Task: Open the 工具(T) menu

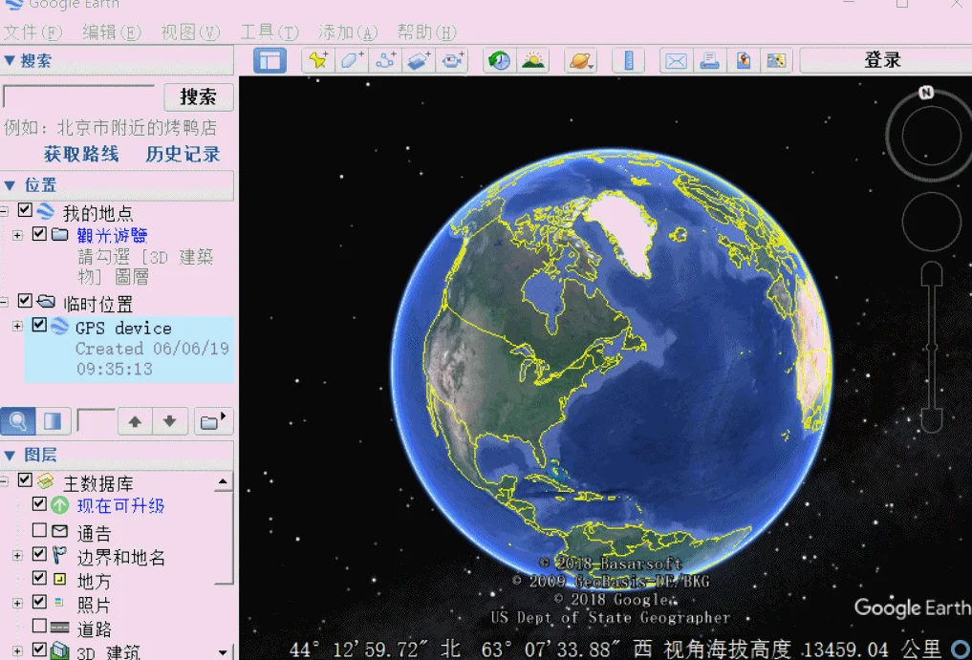Action: coord(269,32)
